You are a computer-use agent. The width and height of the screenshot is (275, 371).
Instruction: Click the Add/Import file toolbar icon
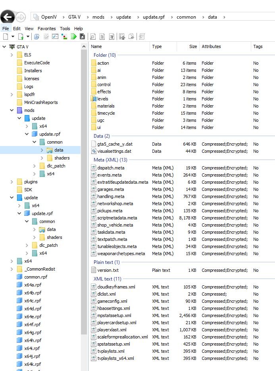click(x=21, y=37)
